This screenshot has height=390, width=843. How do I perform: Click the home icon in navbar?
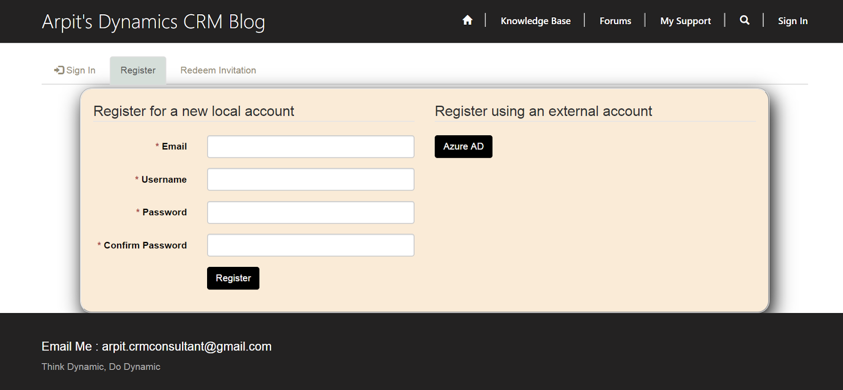(x=467, y=21)
